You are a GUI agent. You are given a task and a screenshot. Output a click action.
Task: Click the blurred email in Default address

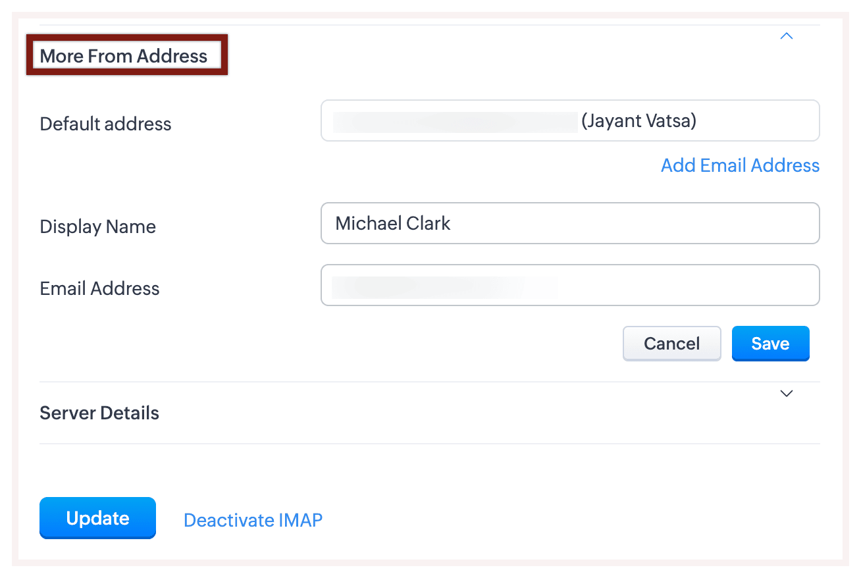coord(454,122)
